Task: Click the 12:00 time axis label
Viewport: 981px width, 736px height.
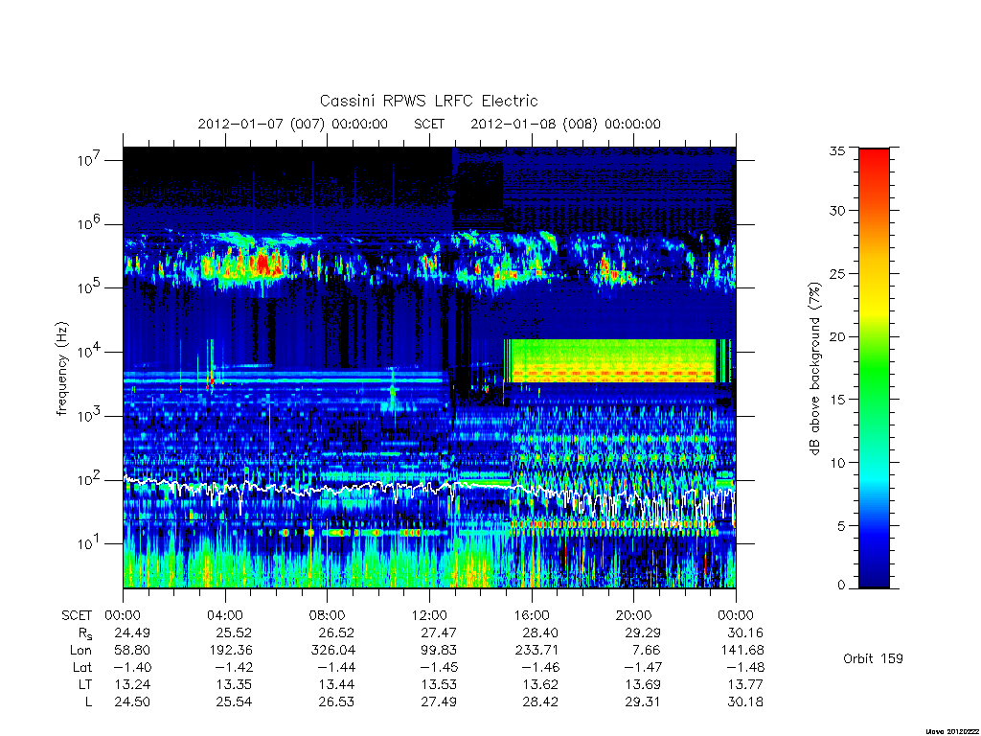Action: point(429,615)
